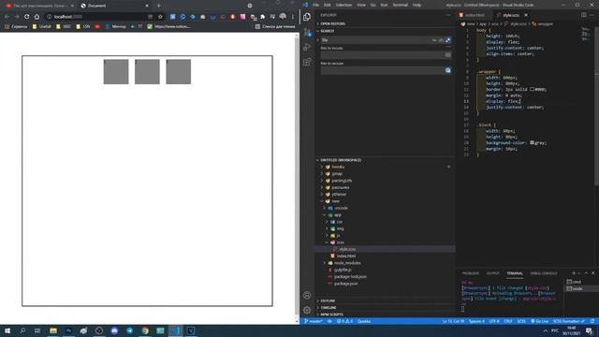The height and width of the screenshot is (337, 599).
Task: Open Chrome extensions puzzle icon
Action: click(x=262, y=17)
